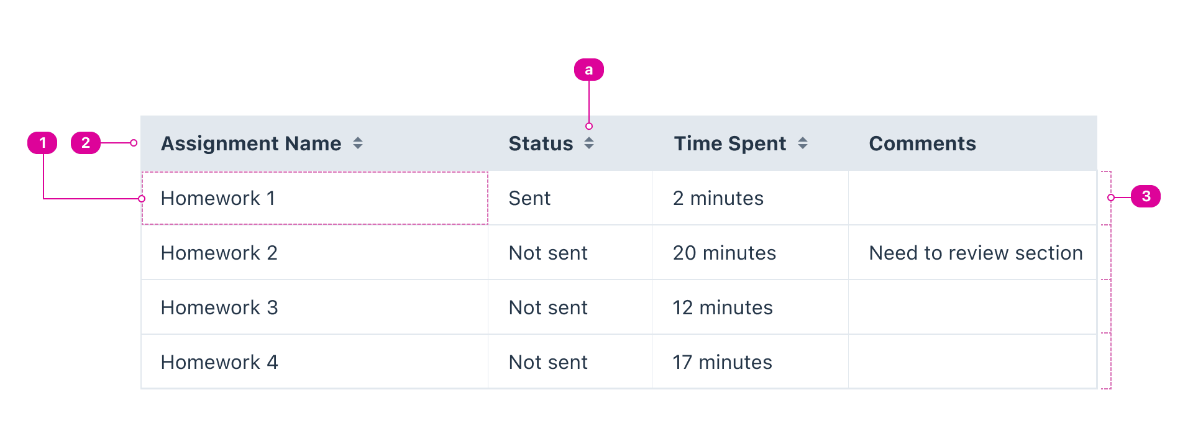1193x441 pixels.
Task: Click annotation badge labeled 2
Action: pyautogui.click(x=86, y=143)
